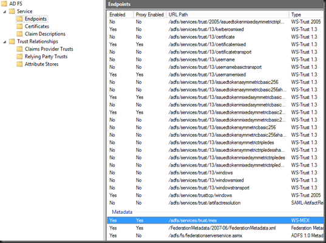The width and height of the screenshot is (326, 243).
Task: Click the Trust Relationships folder icon
Action: tap(12, 41)
